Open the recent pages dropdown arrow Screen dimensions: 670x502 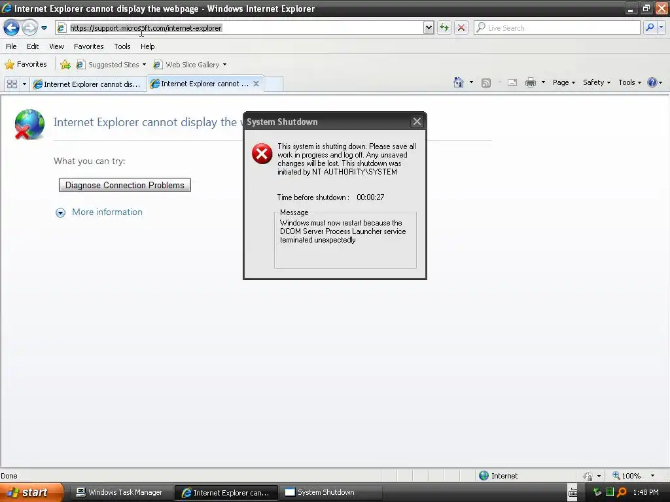[x=44, y=28]
